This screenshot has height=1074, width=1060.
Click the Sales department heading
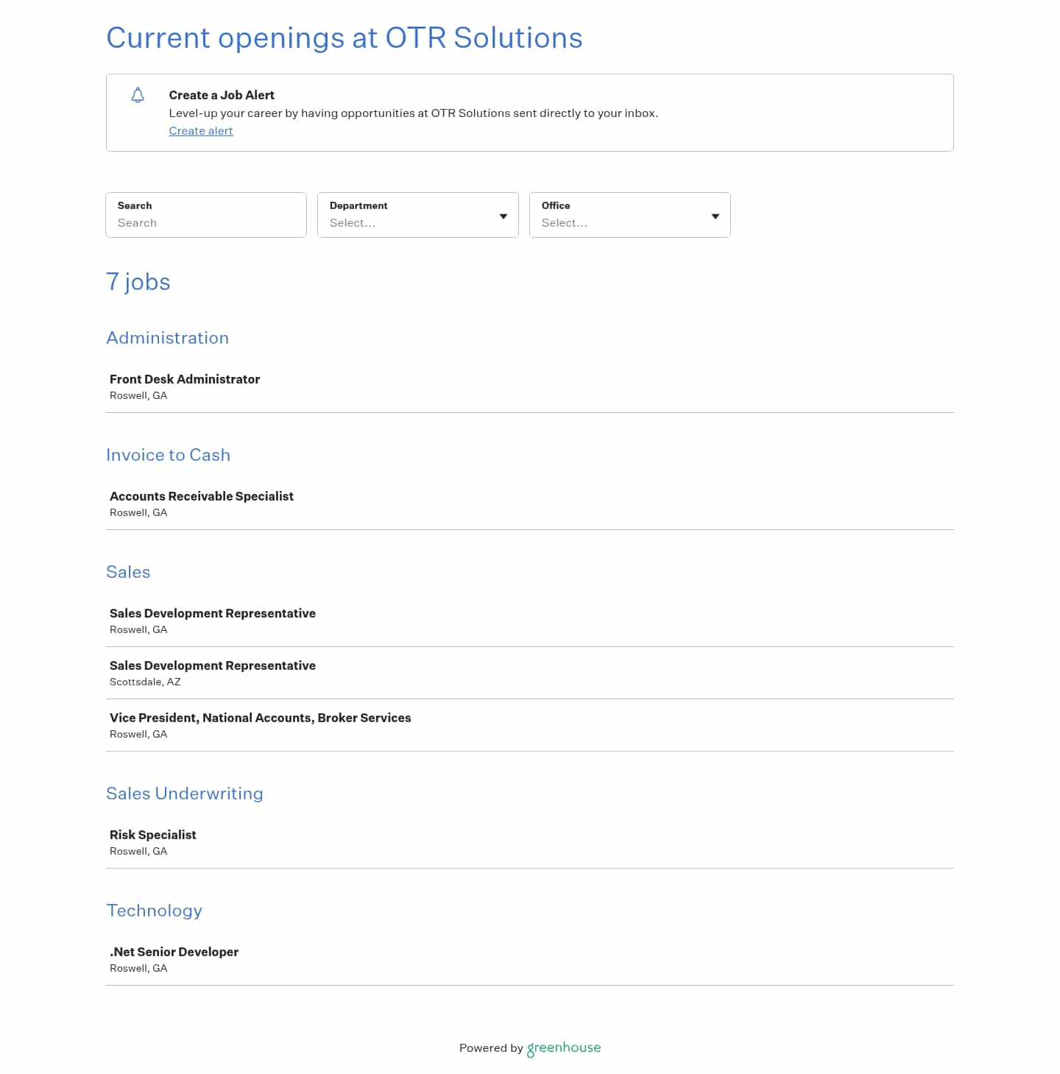128,572
